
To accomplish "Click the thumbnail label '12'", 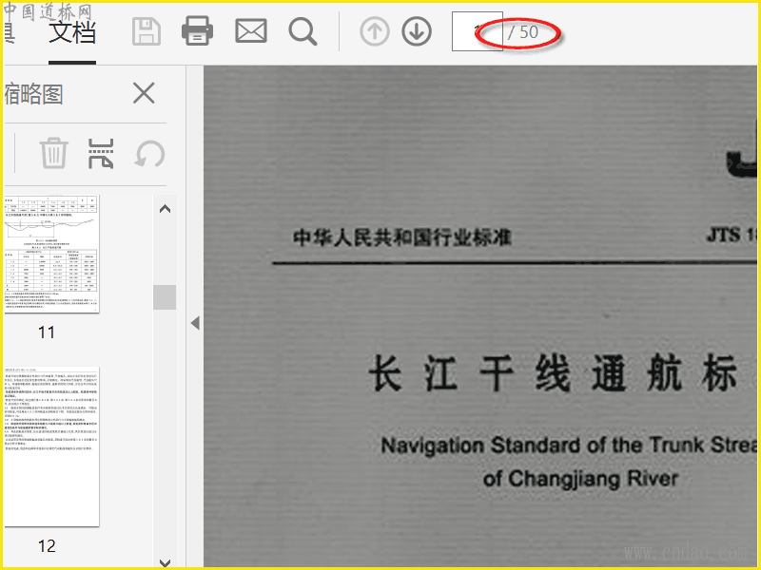I will tap(47, 546).
